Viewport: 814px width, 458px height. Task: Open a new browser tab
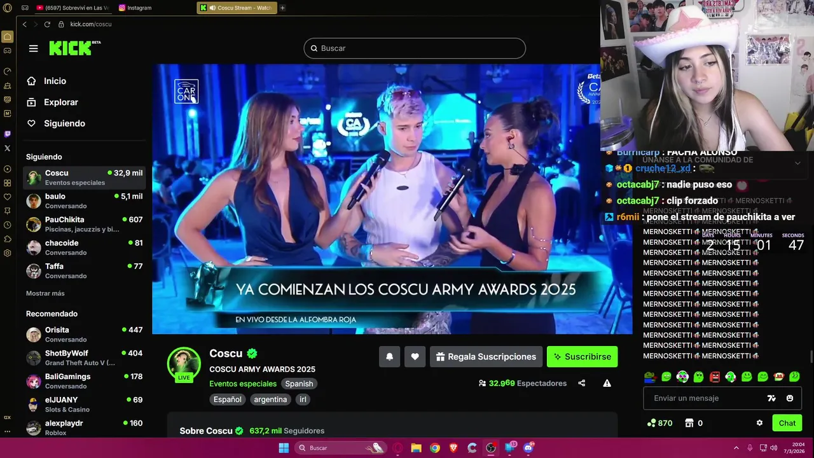coord(282,8)
